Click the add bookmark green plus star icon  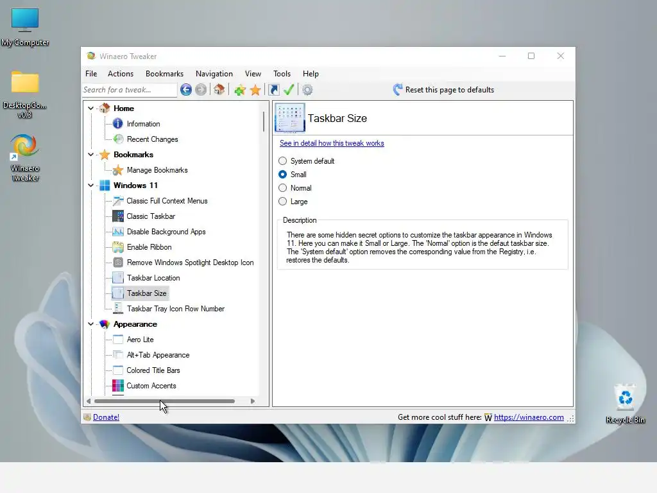[x=240, y=90]
